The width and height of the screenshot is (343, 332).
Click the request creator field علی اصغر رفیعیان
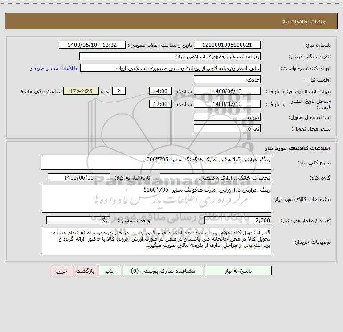(x=170, y=68)
